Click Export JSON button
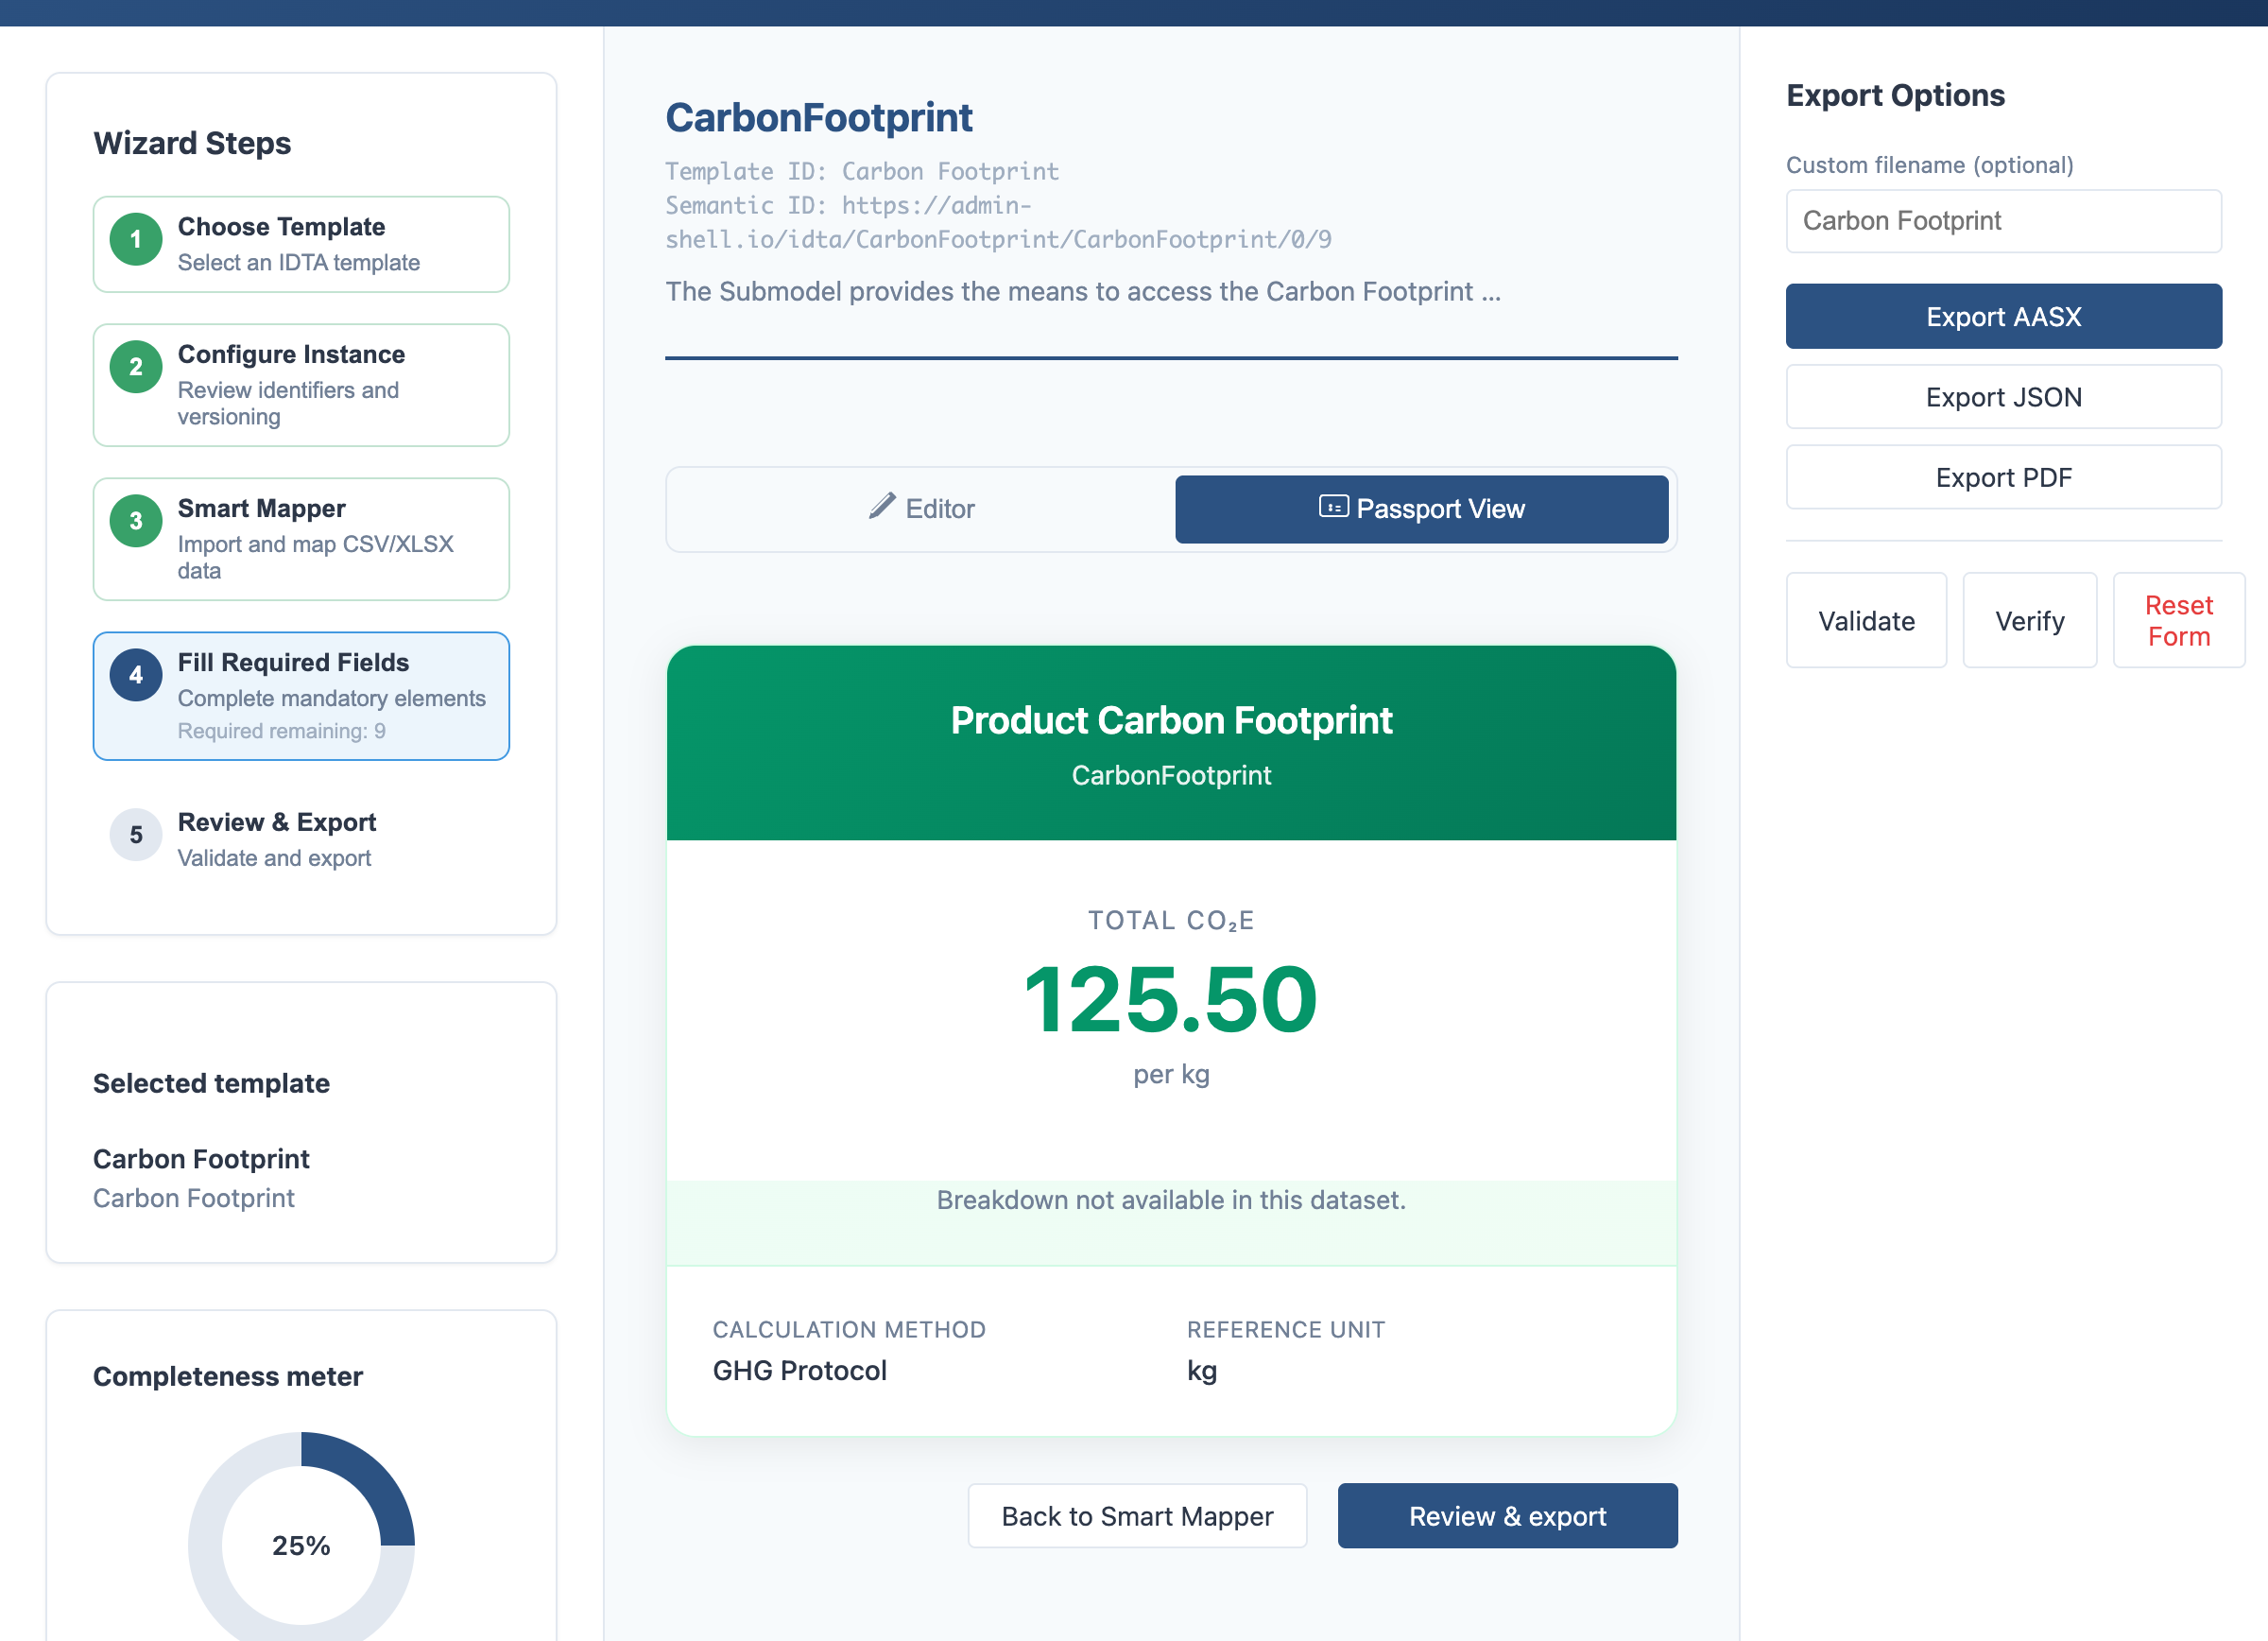The image size is (2268, 1641). pyautogui.click(x=2003, y=397)
